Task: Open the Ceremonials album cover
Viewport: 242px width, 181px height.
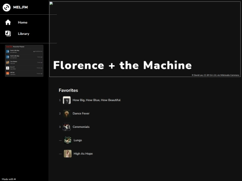Action: 67,127
